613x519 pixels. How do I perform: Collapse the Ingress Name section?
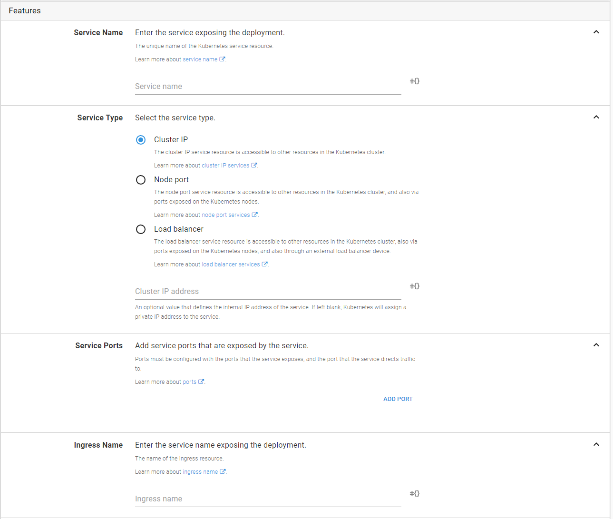click(x=596, y=445)
